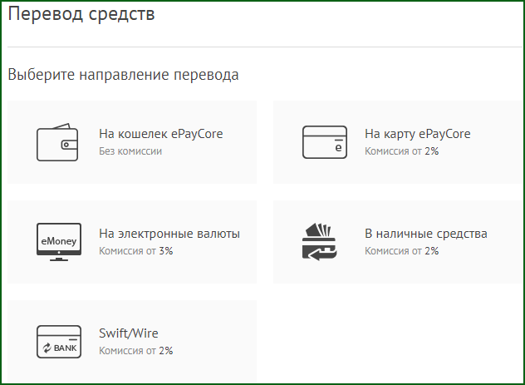
Task: Open "На кошелек ePayCore" transfer option
Action: [132, 142]
